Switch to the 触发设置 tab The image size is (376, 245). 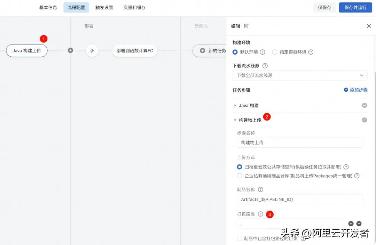(x=104, y=7)
